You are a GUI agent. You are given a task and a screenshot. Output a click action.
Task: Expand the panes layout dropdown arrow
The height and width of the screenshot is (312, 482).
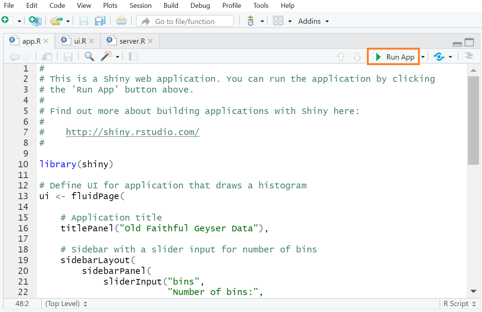290,21
